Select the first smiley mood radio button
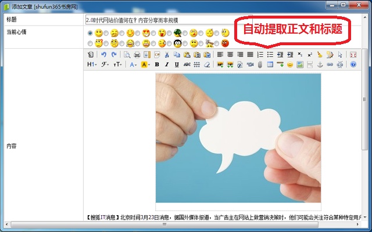 click(x=90, y=33)
